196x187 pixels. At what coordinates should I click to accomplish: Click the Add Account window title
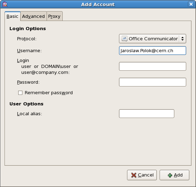click(98, 5)
